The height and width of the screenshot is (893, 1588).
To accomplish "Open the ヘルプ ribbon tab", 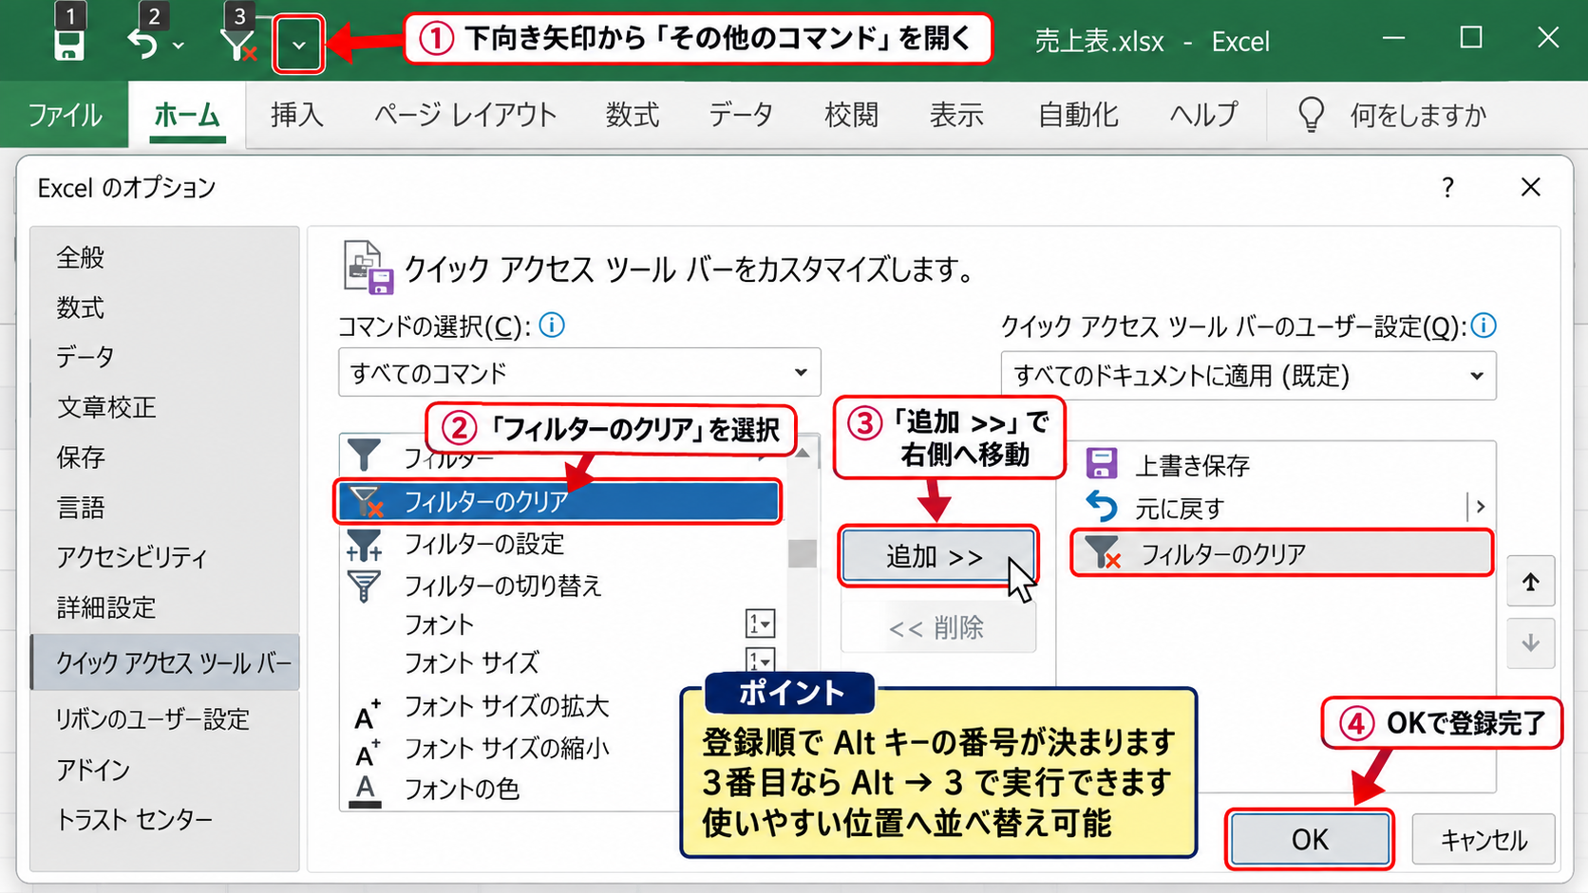I will [1203, 115].
